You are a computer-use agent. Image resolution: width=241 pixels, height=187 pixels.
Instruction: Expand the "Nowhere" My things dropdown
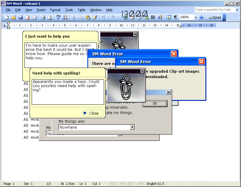pyautogui.click(x=132, y=127)
